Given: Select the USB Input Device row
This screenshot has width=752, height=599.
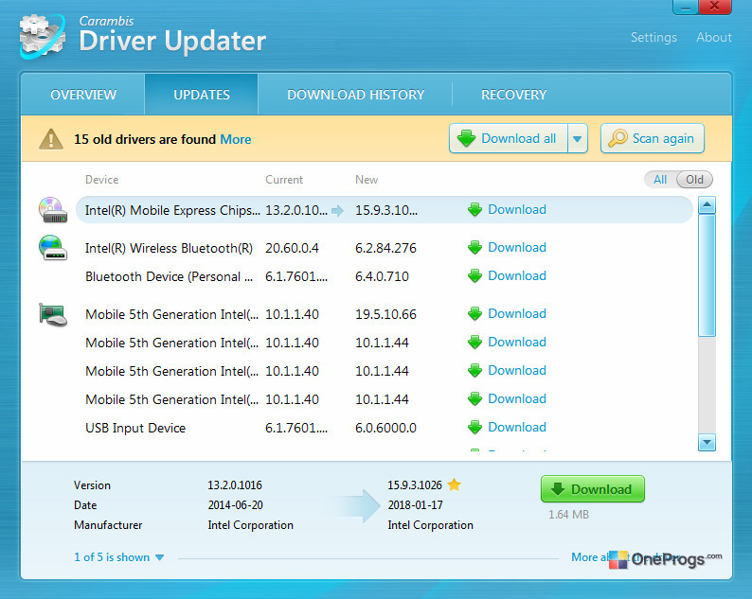Looking at the screenshot, I should (x=385, y=428).
